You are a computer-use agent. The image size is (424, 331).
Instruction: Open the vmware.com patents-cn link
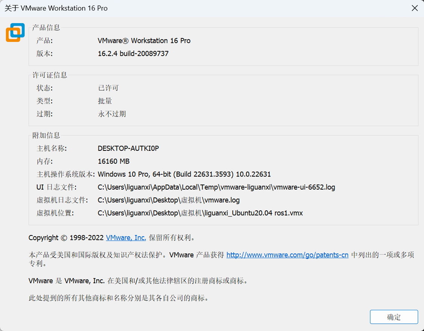[287, 255]
